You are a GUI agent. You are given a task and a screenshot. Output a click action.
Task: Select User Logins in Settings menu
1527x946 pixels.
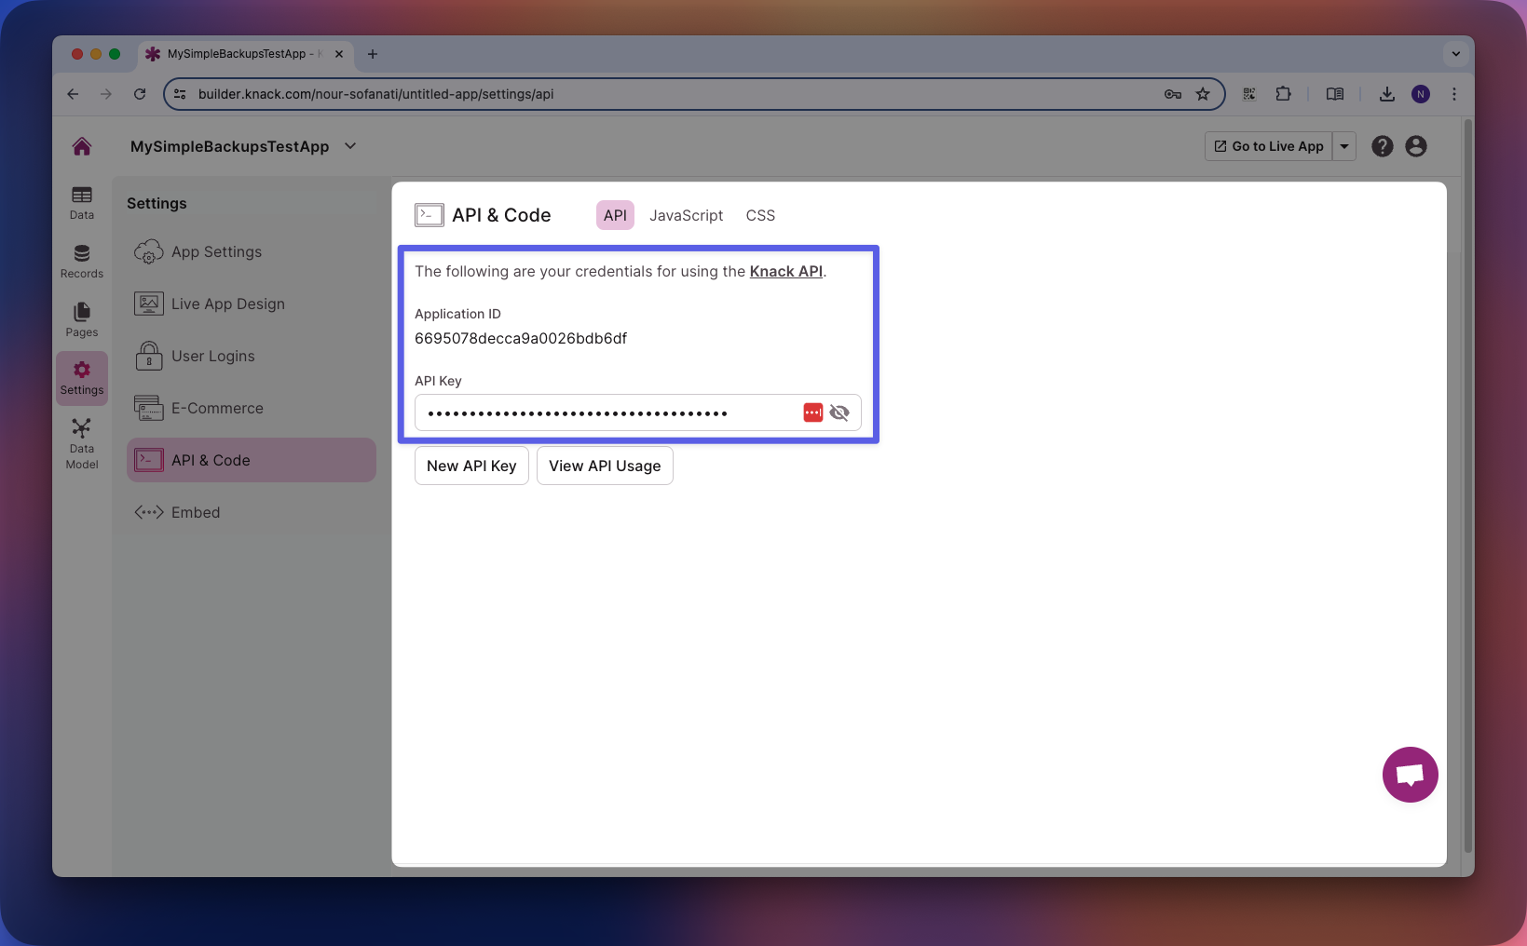point(212,356)
